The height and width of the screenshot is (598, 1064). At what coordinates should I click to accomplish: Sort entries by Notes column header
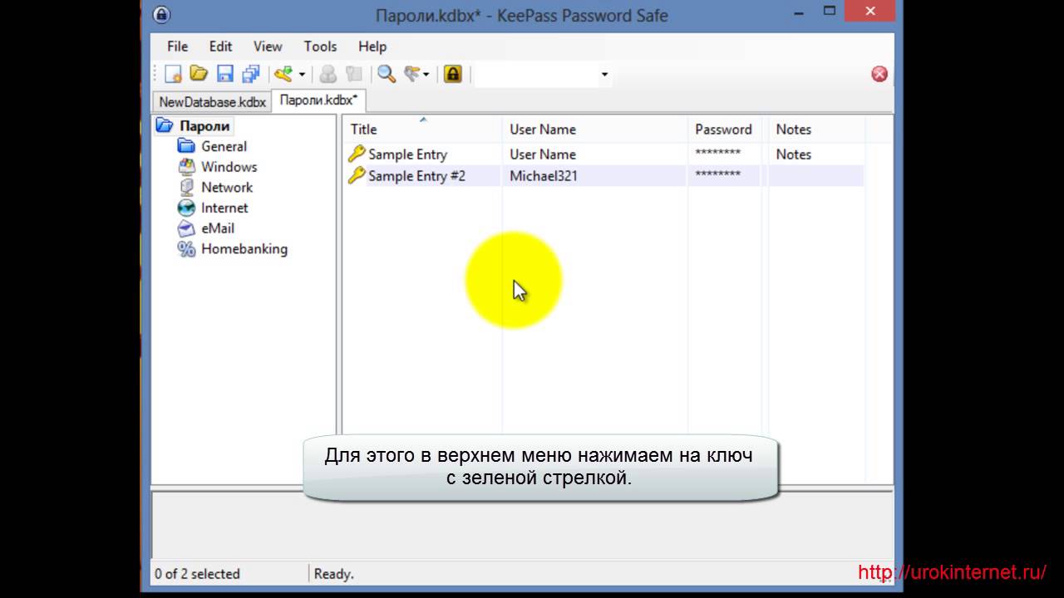(816, 129)
